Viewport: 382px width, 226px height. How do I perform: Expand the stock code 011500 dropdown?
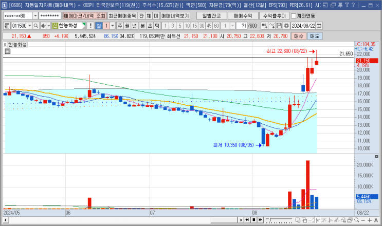click(x=30, y=26)
